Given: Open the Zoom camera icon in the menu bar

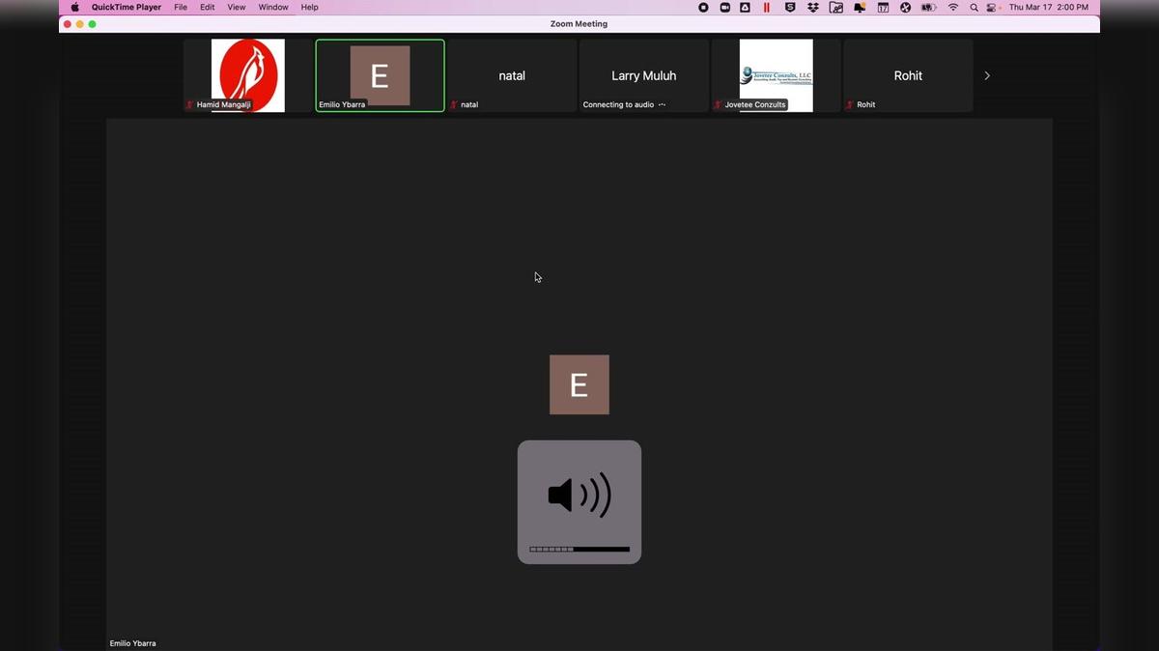Looking at the screenshot, I should point(724,8).
